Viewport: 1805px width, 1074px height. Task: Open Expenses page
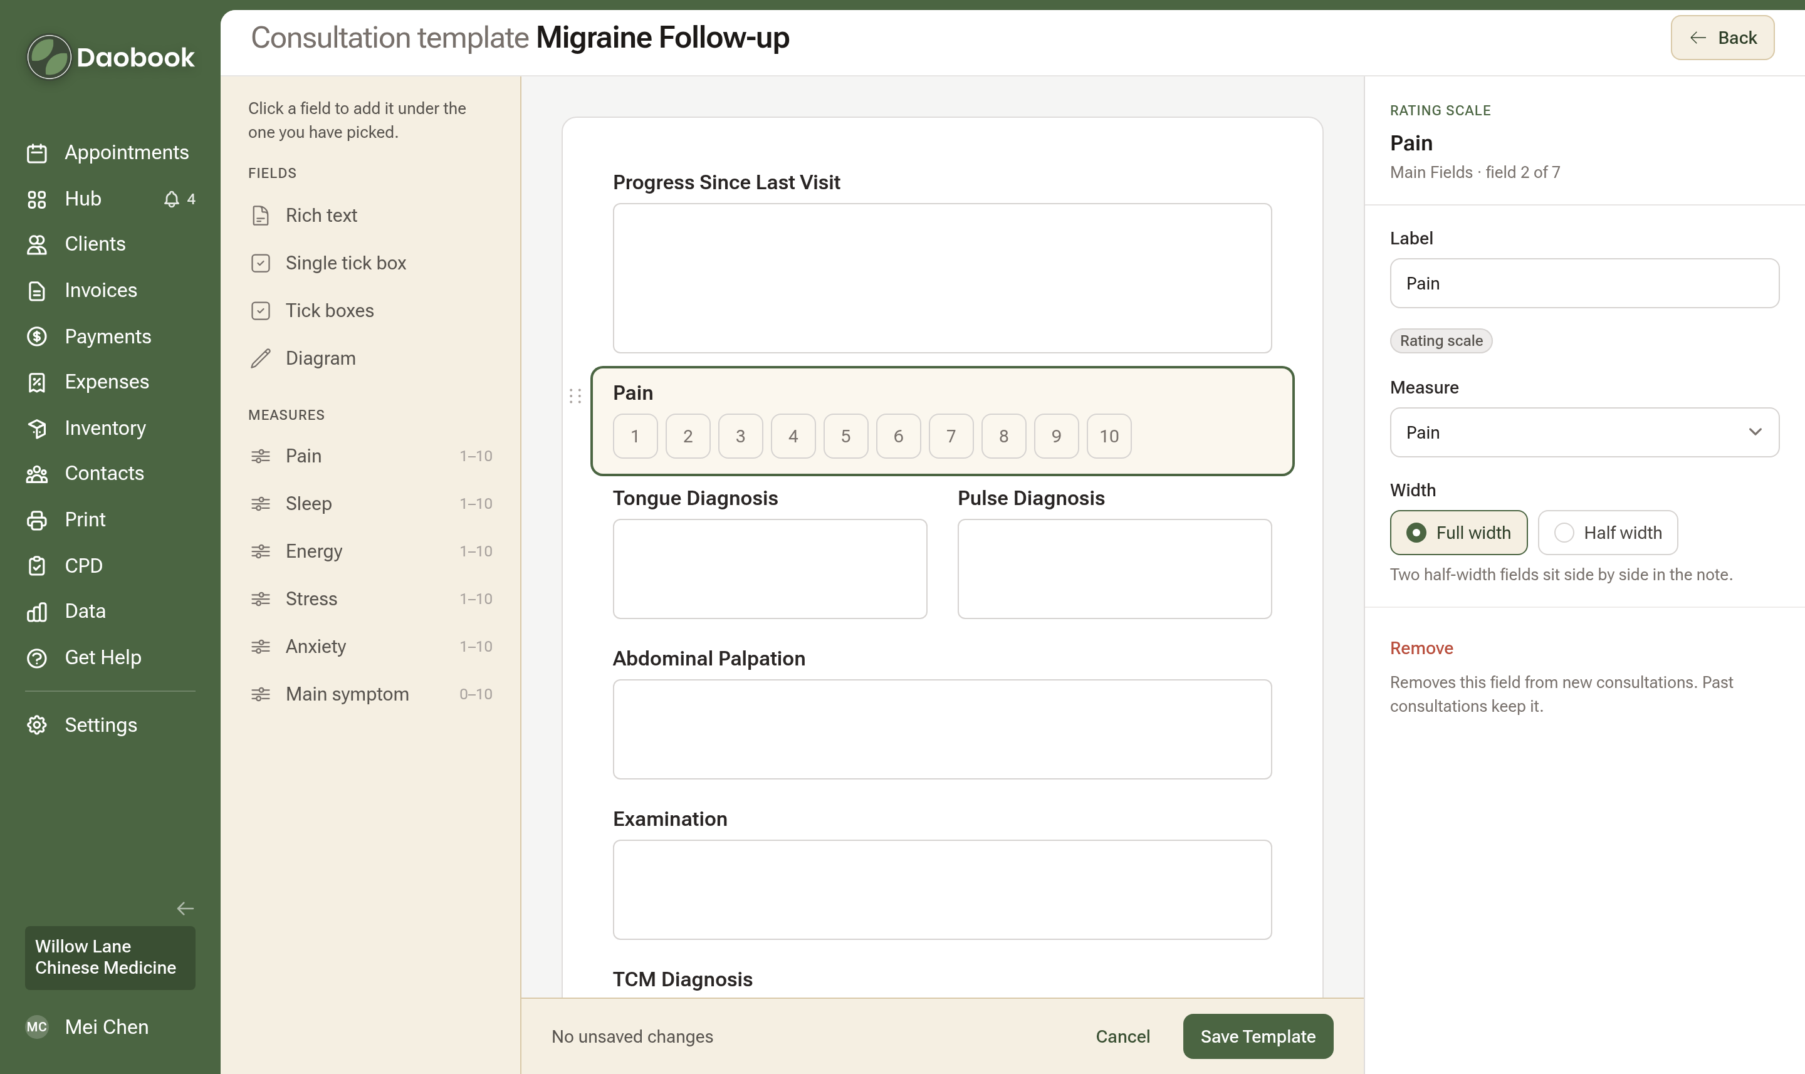click(x=110, y=382)
